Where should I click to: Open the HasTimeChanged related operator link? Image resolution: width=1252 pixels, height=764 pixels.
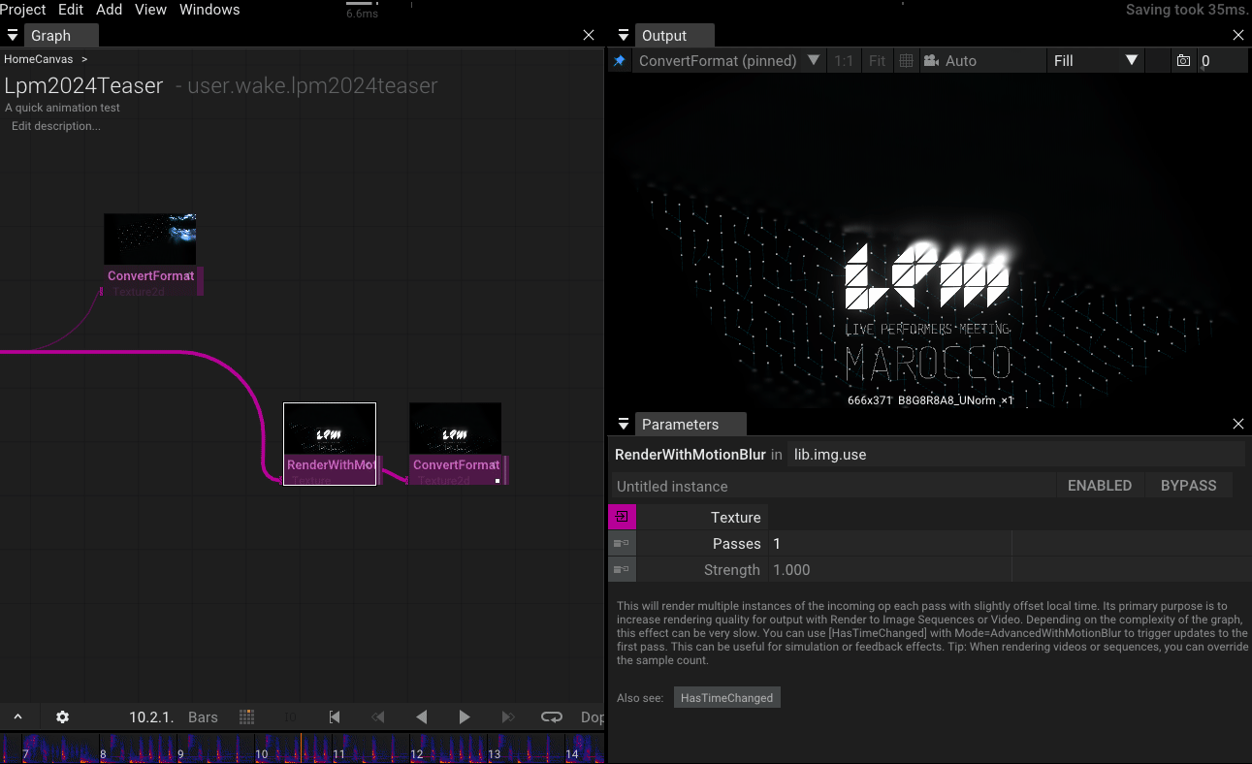(x=726, y=698)
